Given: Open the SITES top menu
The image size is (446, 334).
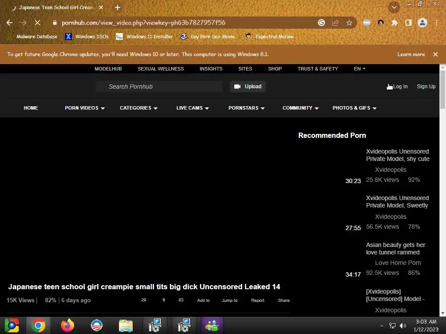Looking at the screenshot, I should [245, 69].
